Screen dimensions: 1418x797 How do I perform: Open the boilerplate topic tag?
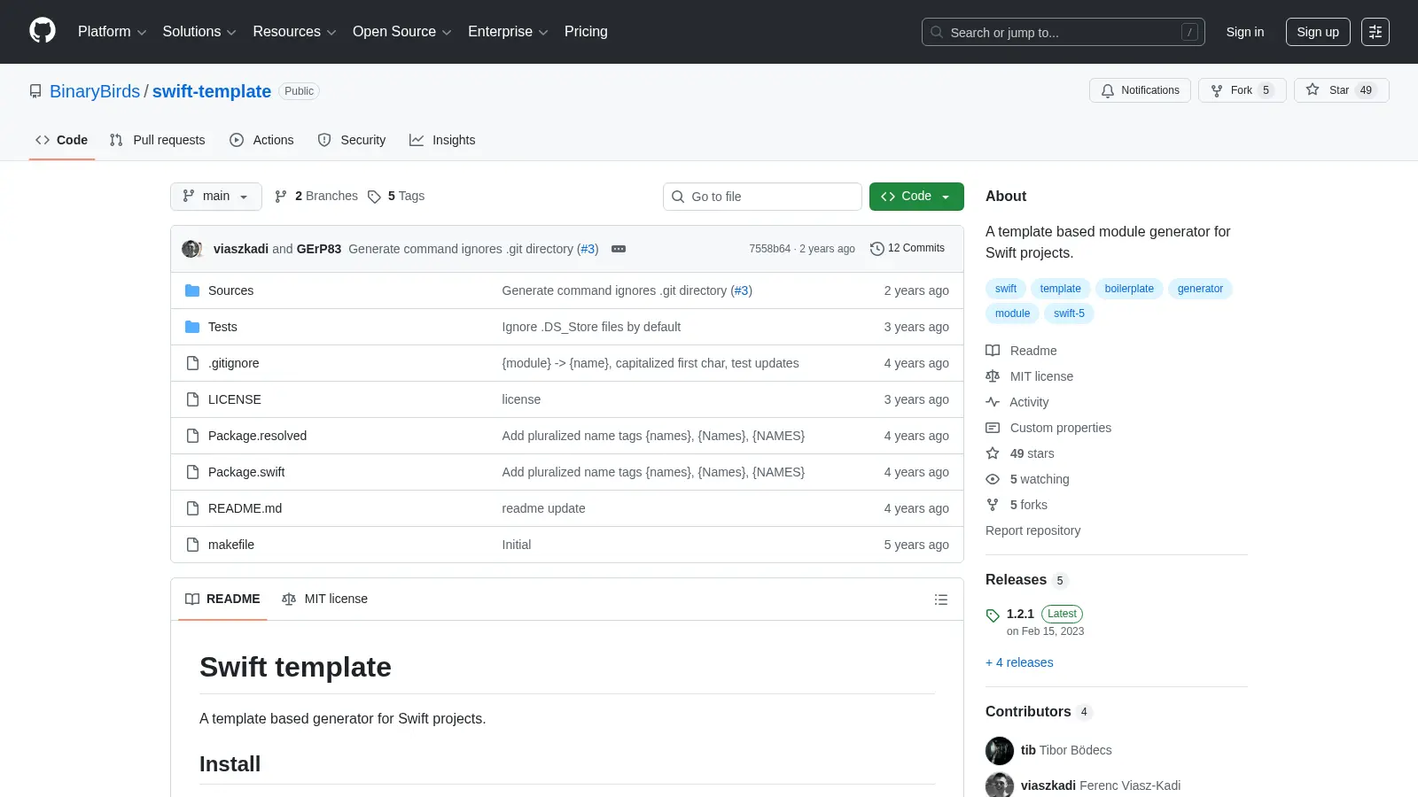[1129, 289]
